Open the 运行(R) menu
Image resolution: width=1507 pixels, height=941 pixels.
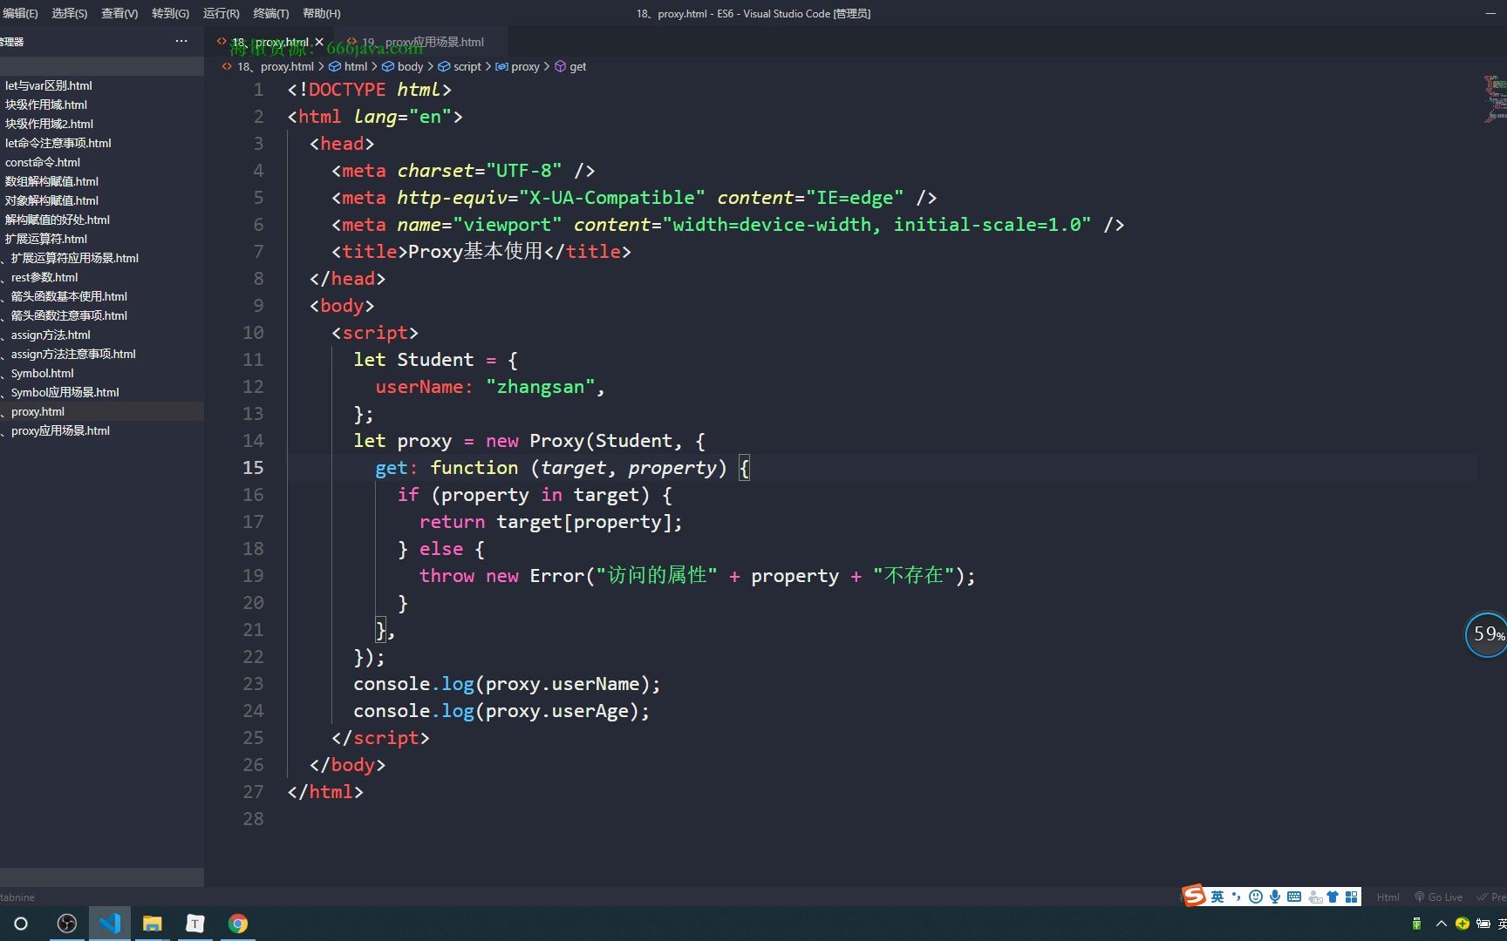[221, 13]
